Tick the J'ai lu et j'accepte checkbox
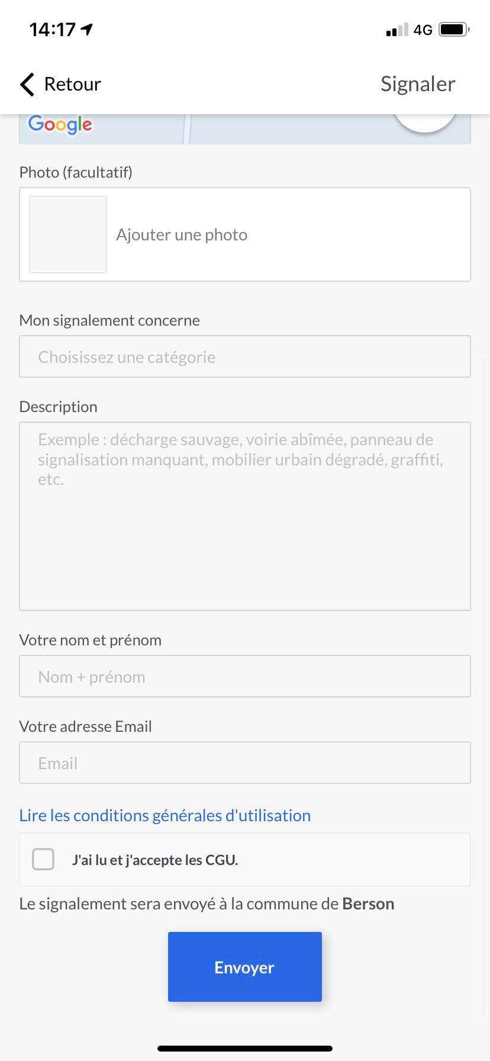The image size is (490, 1061). pyautogui.click(x=43, y=859)
